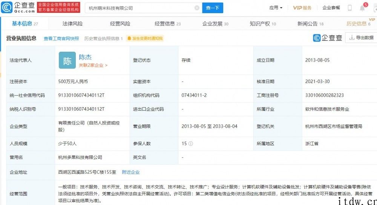This screenshot has height=205, width=377.
Task: Click the download icon on 导出数据
Action: click(352, 38)
